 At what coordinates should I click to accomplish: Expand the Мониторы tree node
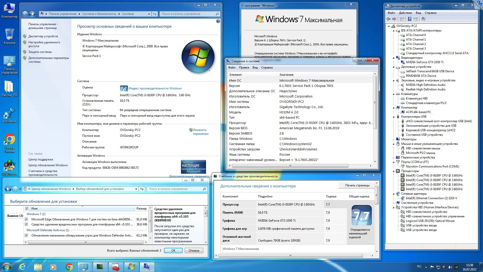pos(394,140)
